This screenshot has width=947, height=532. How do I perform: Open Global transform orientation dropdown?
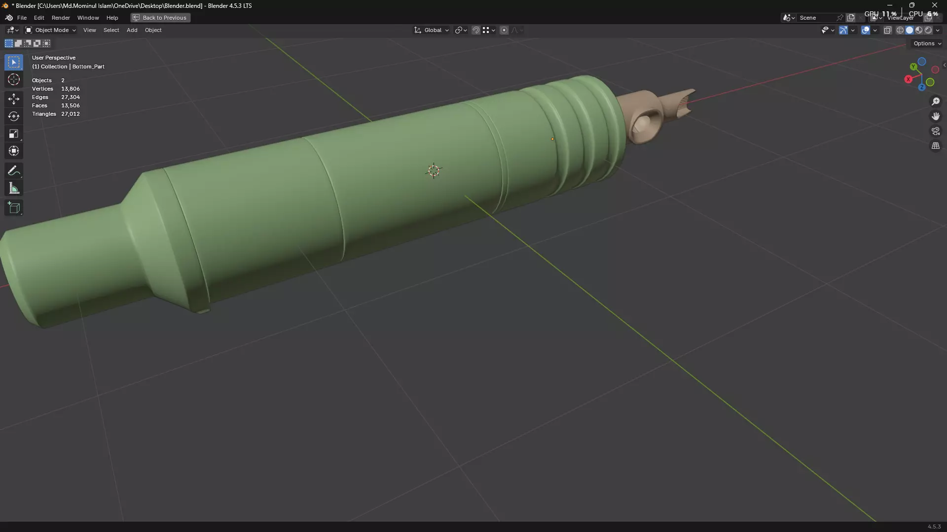(x=432, y=30)
